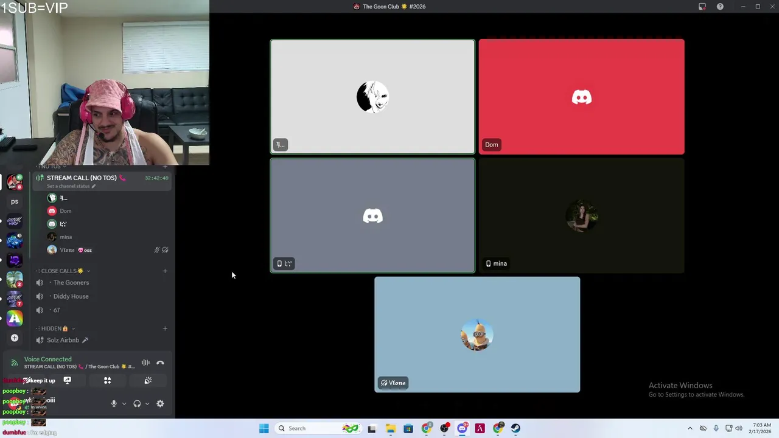The height and width of the screenshot is (438, 779).
Task: Open Voice Connected connection info
Action: [47, 360]
